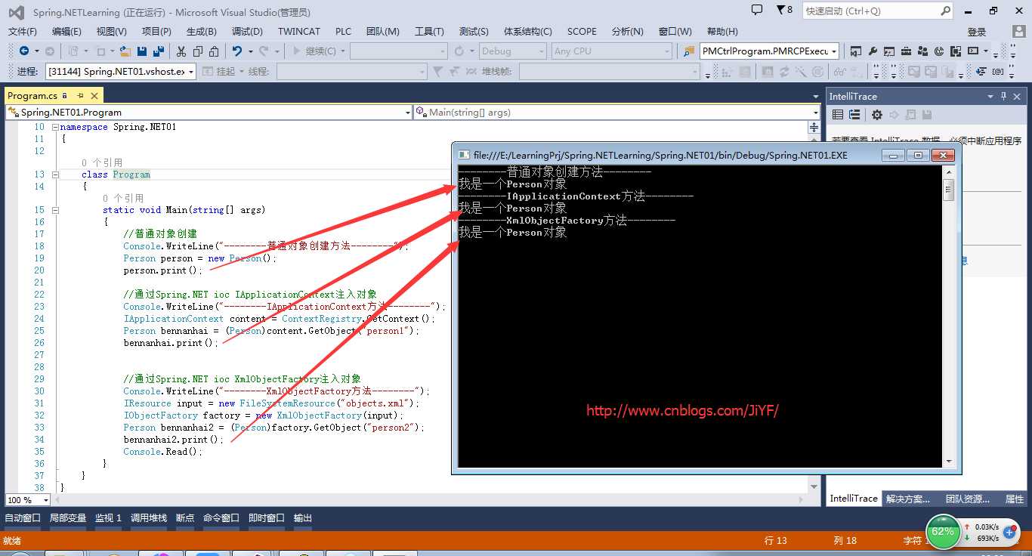Screen dimensions: 1032x556
Task: Collapse the class Program block
Action: coord(55,175)
